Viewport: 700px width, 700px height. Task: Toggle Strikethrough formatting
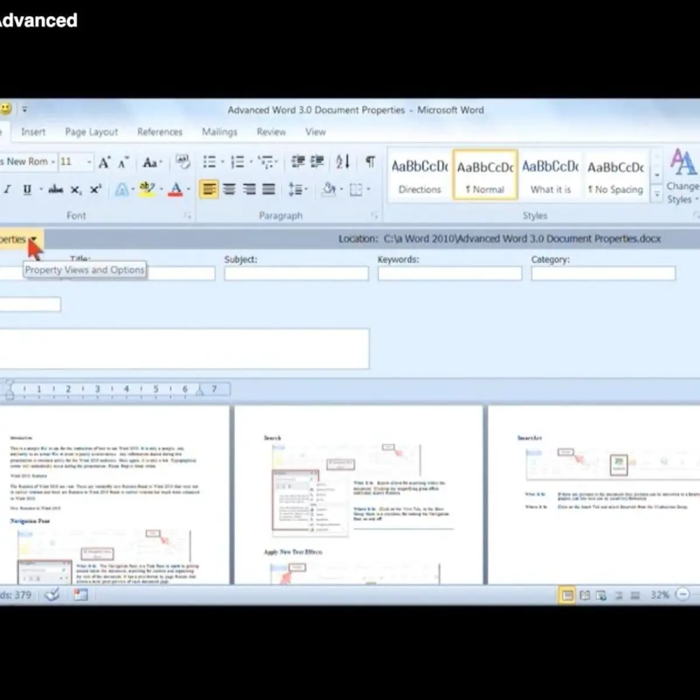click(56, 190)
